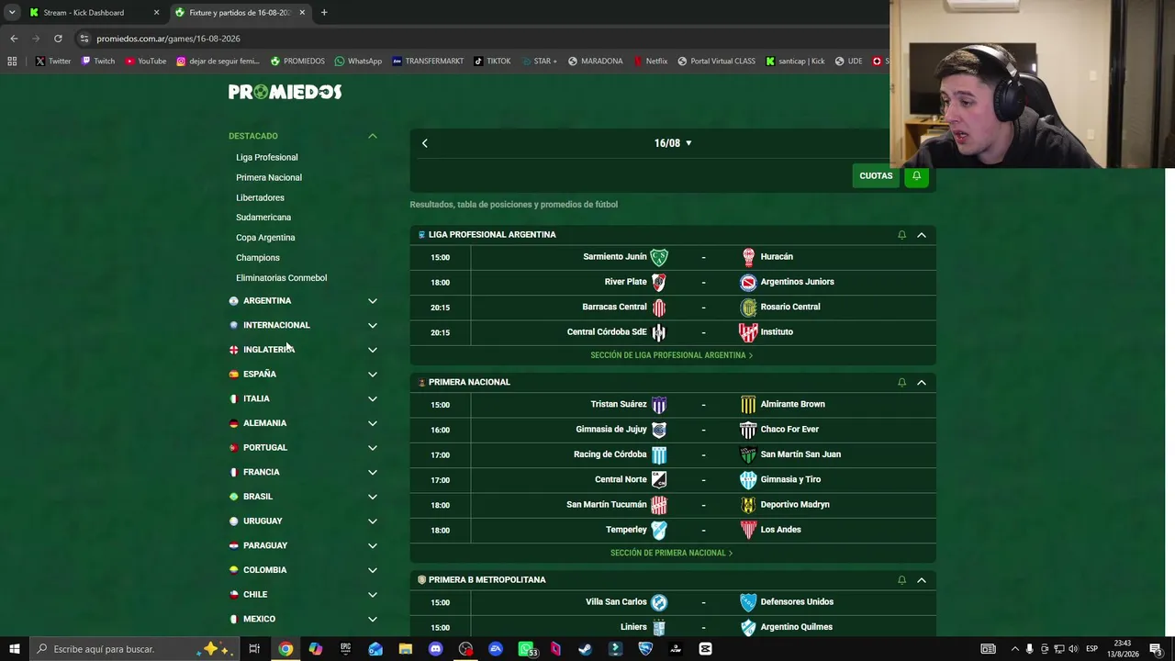Open the WhatsApp bookmark
Image resolution: width=1175 pixels, height=661 pixels.
point(358,62)
